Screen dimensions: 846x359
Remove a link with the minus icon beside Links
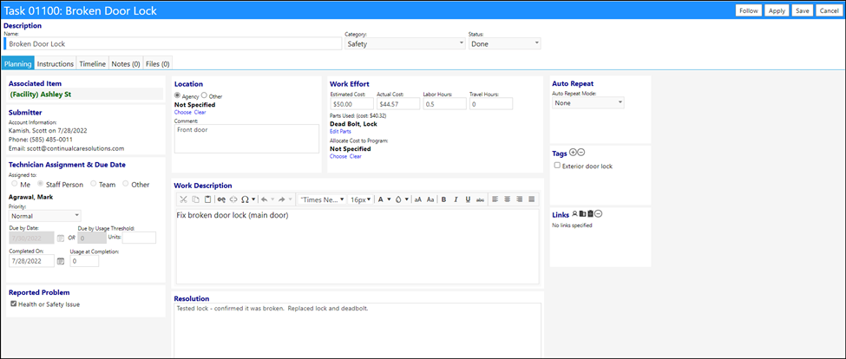[599, 213]
